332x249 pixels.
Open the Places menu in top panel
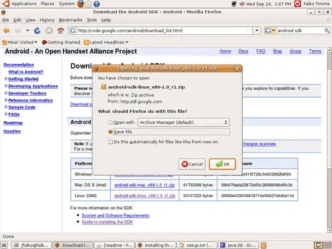point(48,4)
